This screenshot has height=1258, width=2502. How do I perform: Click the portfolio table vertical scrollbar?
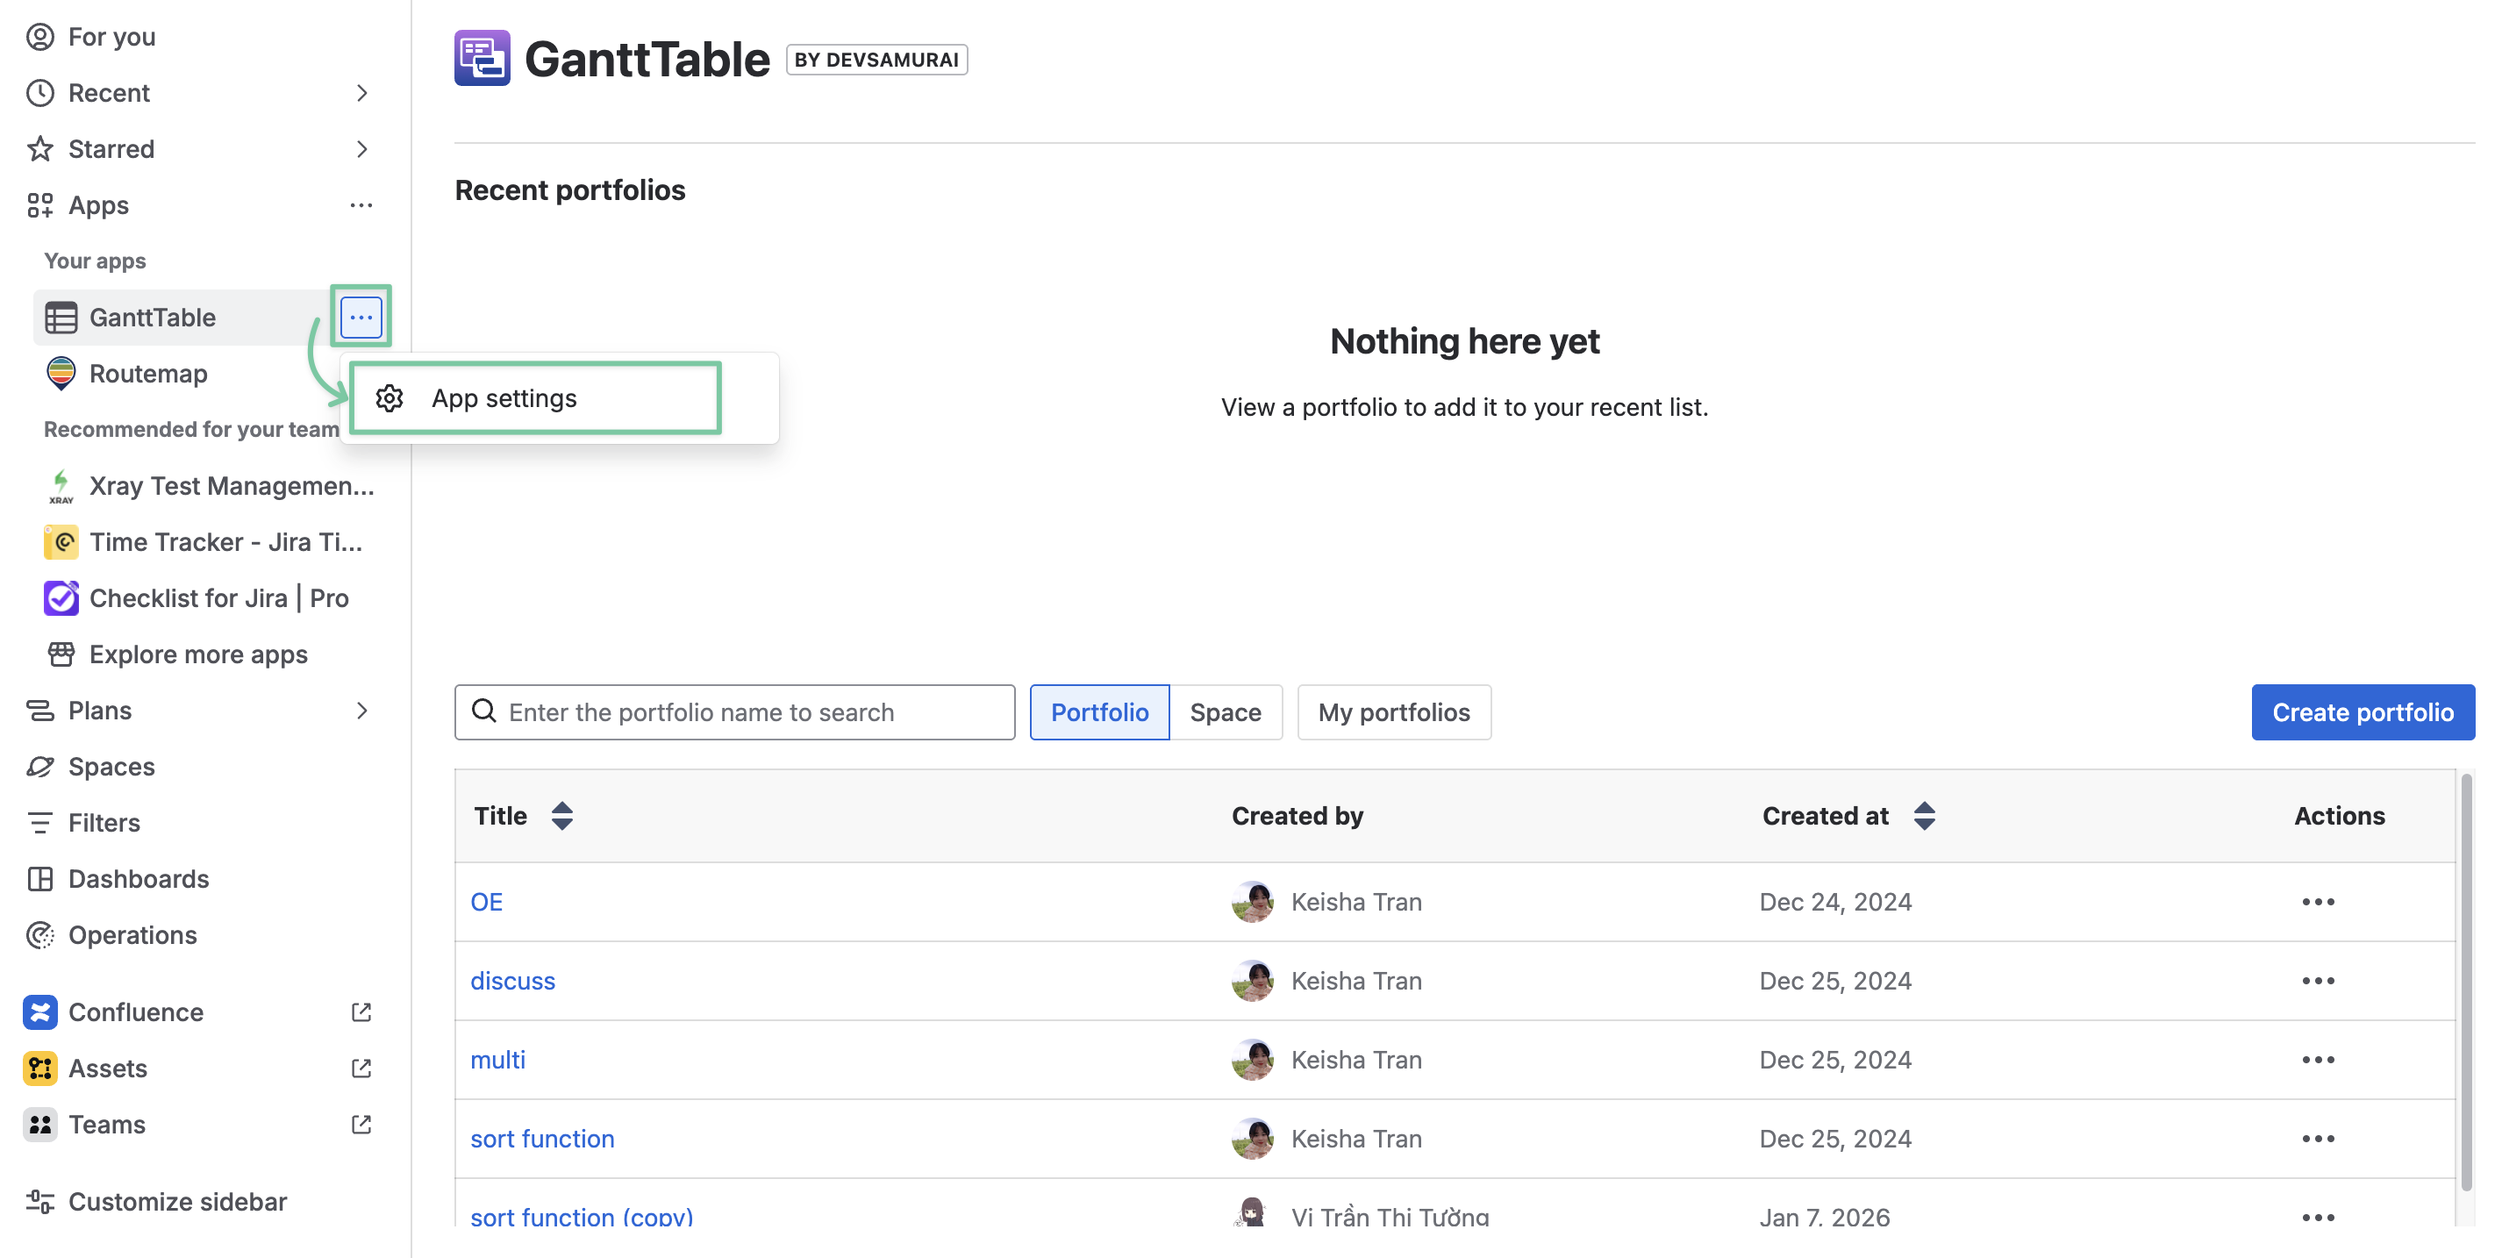click(x=2466, y=981)
